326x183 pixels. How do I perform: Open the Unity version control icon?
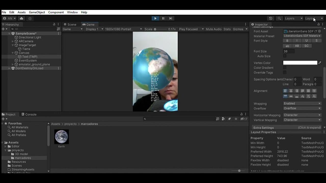30,19
